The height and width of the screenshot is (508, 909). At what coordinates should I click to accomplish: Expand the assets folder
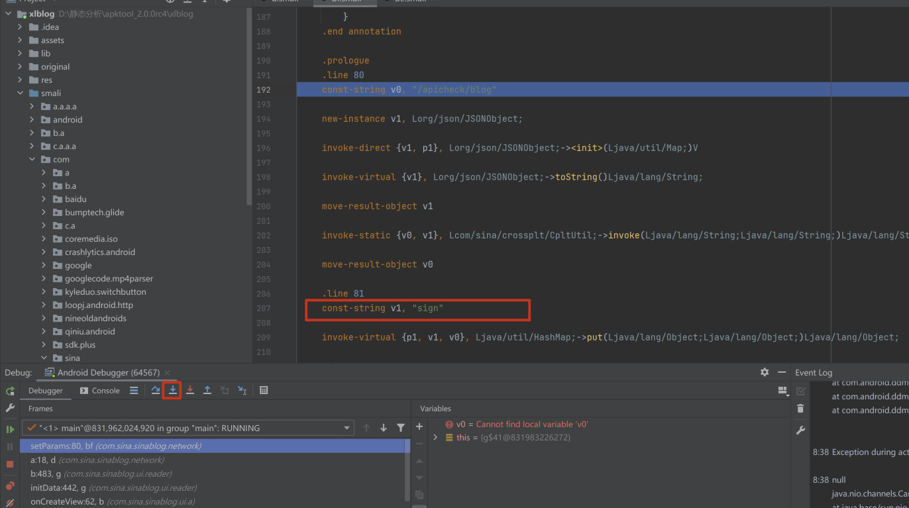[21, 40]
